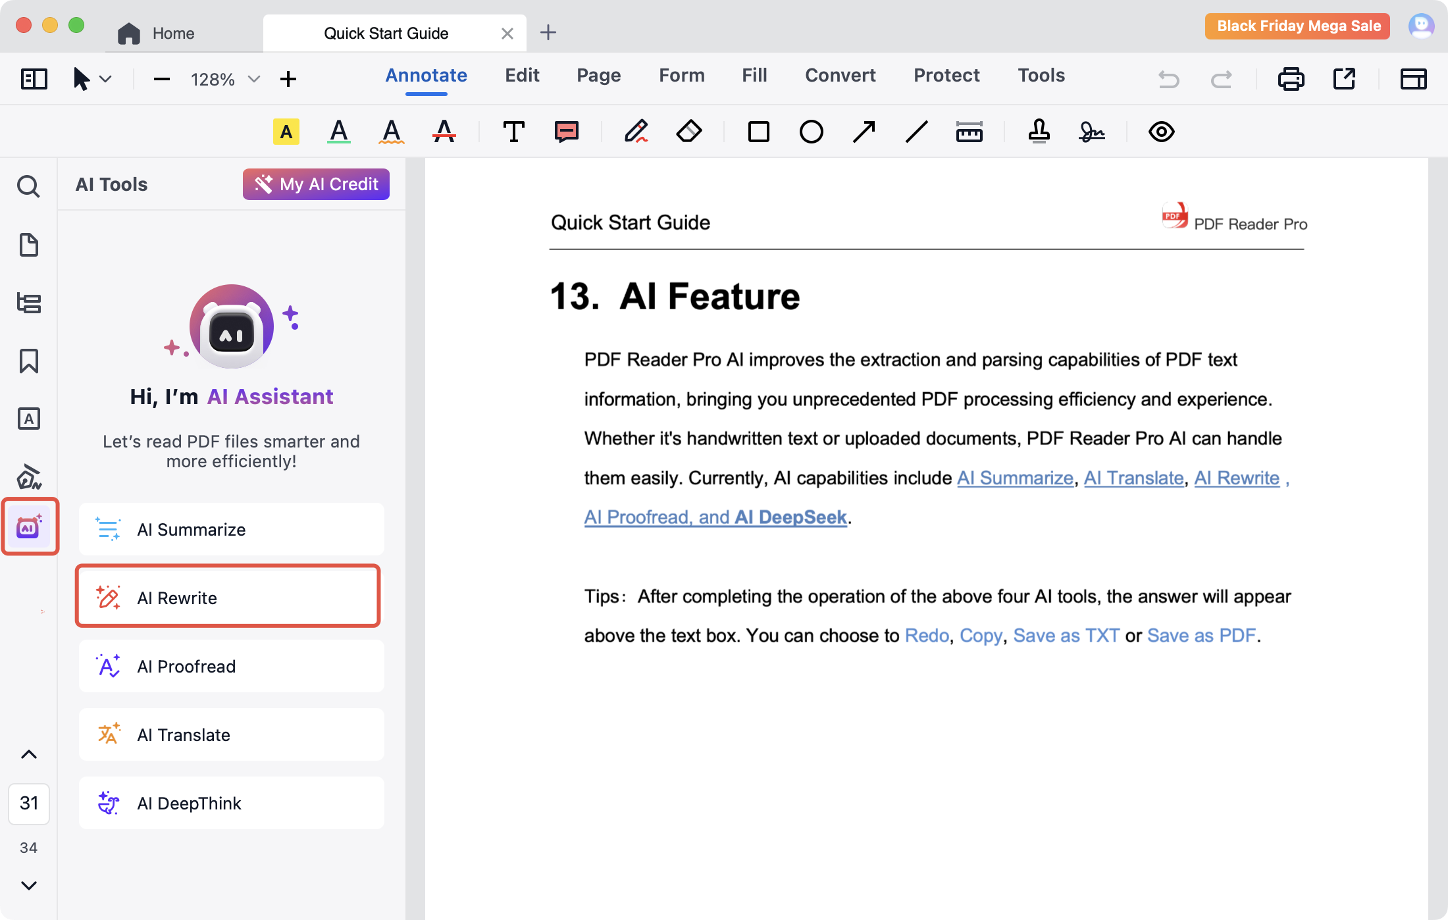Open the Bookmarks sidebar panel
The height and width of the screenshot is (920, 1448).
[x=29, y=361]
